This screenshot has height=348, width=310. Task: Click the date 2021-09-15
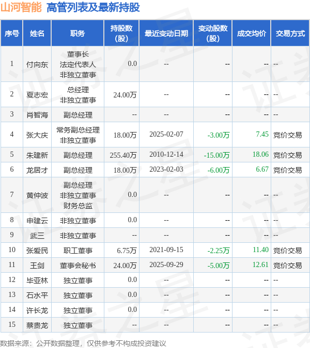click(166, 250)
